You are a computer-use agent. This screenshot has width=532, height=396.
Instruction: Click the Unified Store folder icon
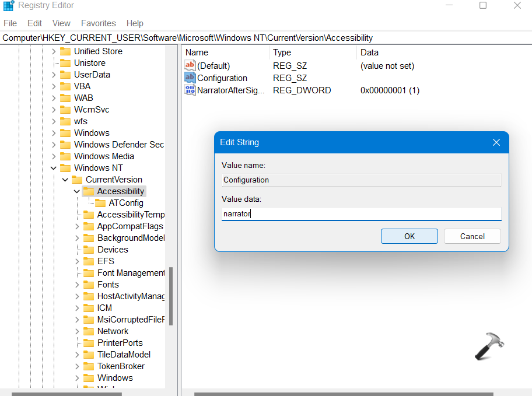click(65, 51)
